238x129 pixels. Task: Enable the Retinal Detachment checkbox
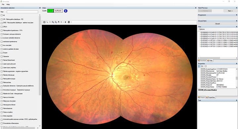(x=2, y=60)
